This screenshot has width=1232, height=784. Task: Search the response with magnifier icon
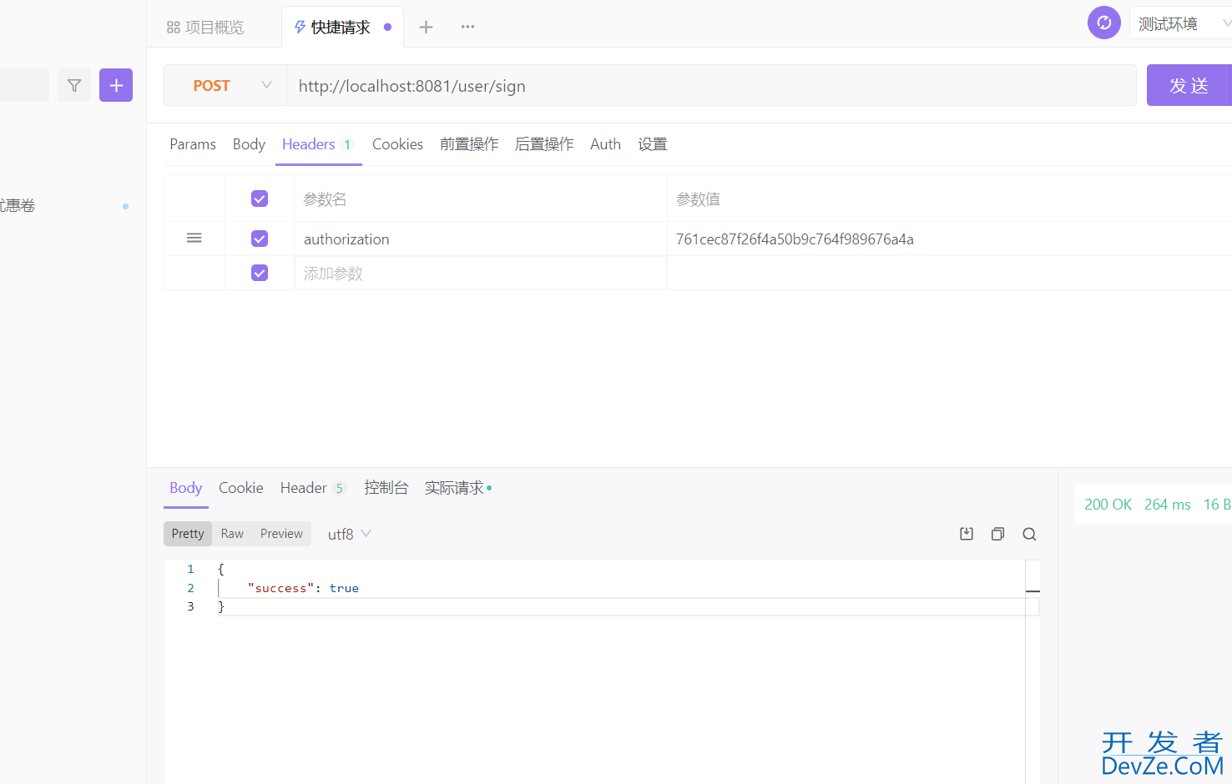point(1029,534)
